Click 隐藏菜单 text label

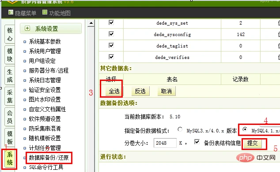click(x=26, y=13)
